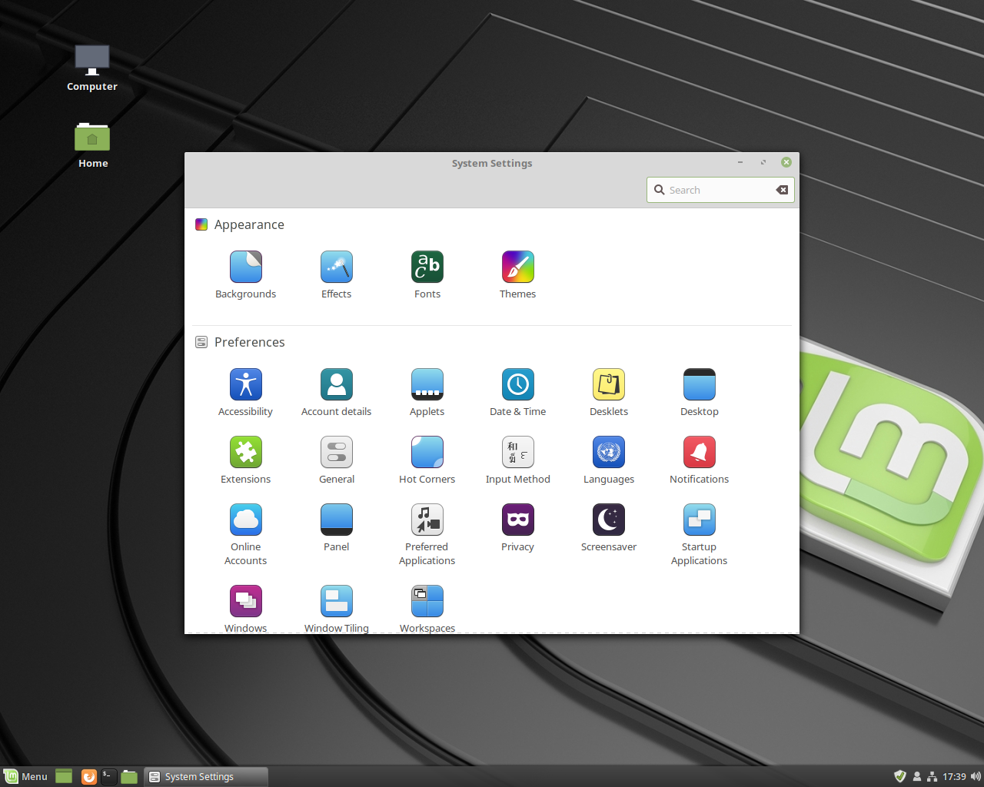Open Online Accounts settings
The height and width of the screenshot is (787, 984).
coord(246,535)
